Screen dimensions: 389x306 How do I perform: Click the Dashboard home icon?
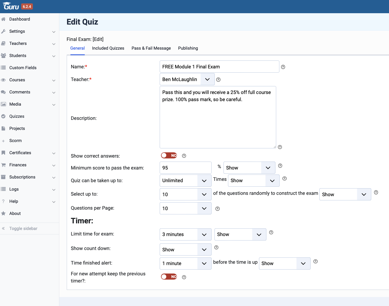tap(3, 19)
